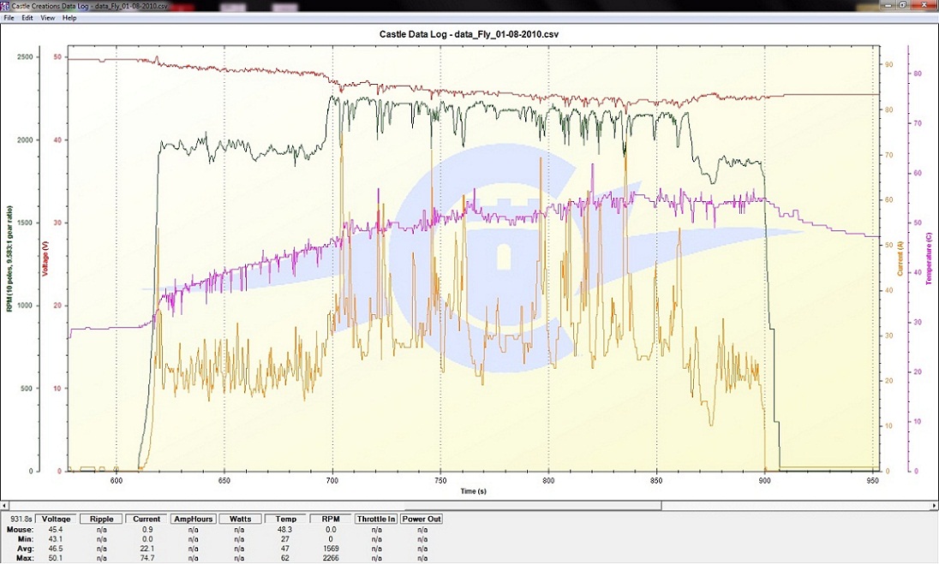Open the File menu
Screen dimensions: 939x564
click(9, 18)
